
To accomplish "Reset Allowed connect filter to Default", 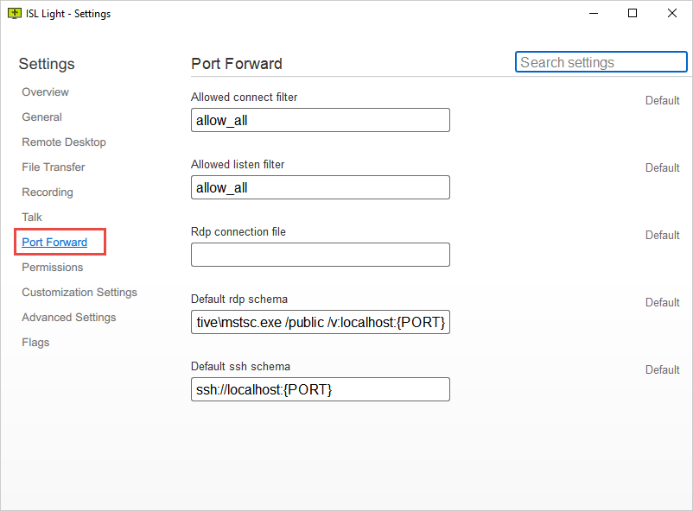I will [662, 100].
